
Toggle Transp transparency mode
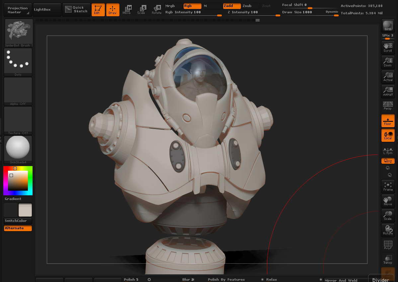388,259
